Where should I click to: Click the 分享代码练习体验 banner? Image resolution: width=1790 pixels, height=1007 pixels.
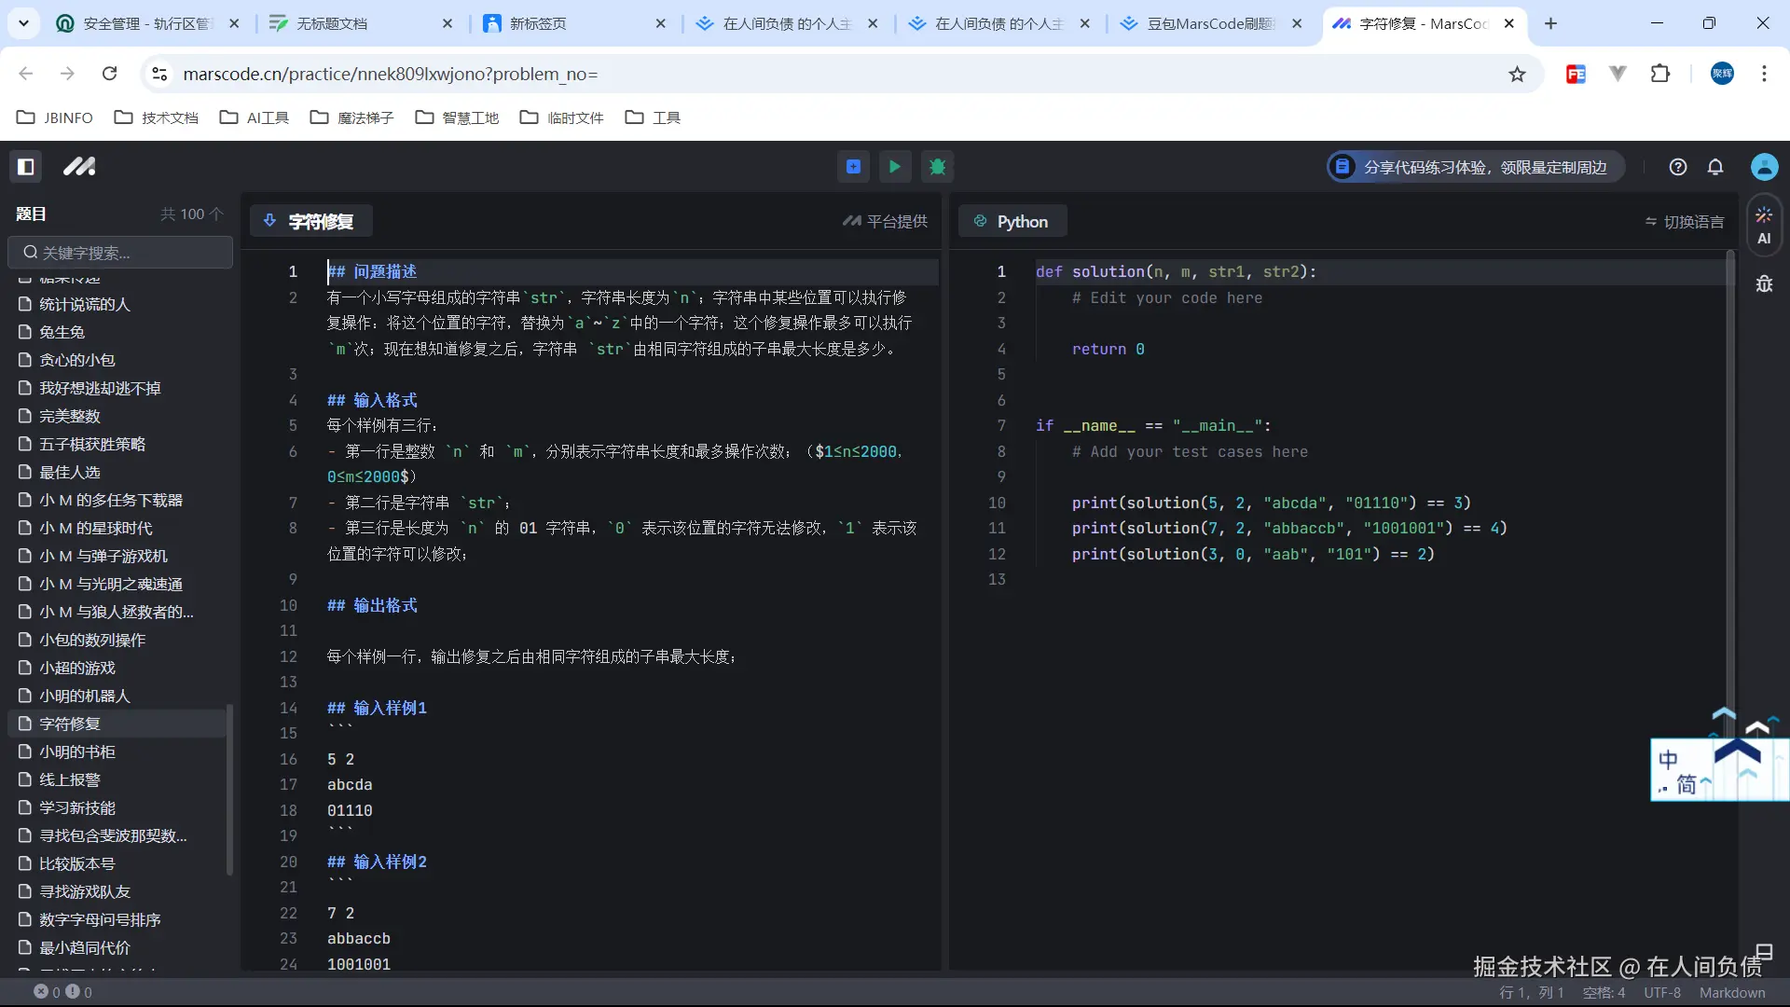coord(1473,166)
